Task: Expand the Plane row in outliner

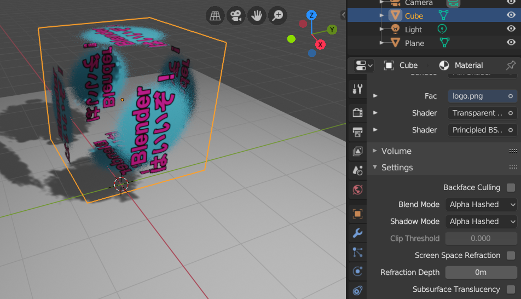Action: 382,43
